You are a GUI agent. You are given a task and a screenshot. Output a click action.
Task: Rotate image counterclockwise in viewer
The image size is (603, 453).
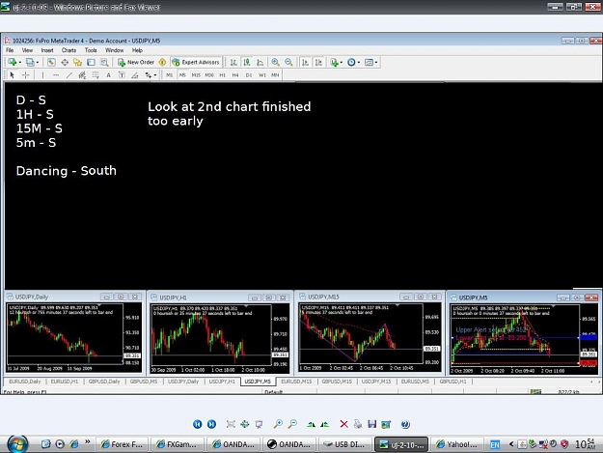(325, 424)
